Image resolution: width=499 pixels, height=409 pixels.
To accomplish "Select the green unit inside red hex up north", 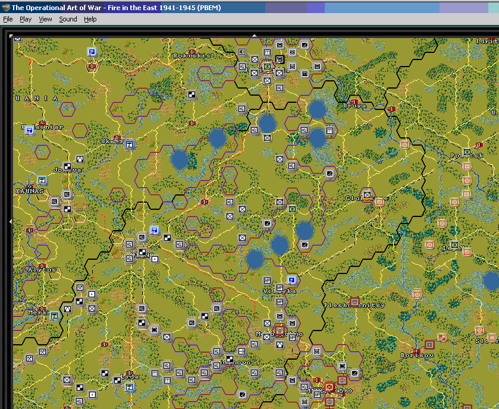I will click(267, 66).
